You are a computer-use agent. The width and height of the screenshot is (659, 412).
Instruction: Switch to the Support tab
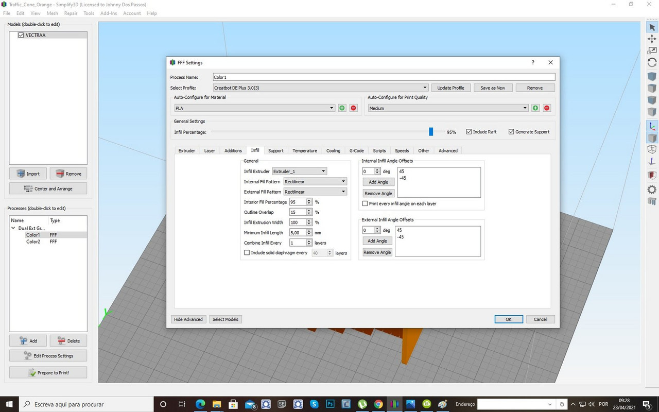[x=276, y=150]
